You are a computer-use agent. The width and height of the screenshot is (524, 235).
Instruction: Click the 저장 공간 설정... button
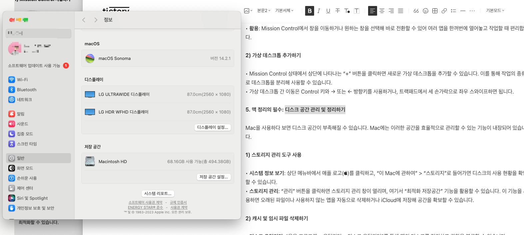click(214, 177)
